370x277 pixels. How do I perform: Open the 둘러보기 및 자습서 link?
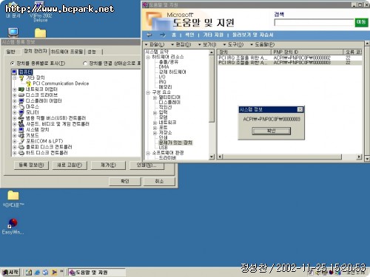[253, 35]
